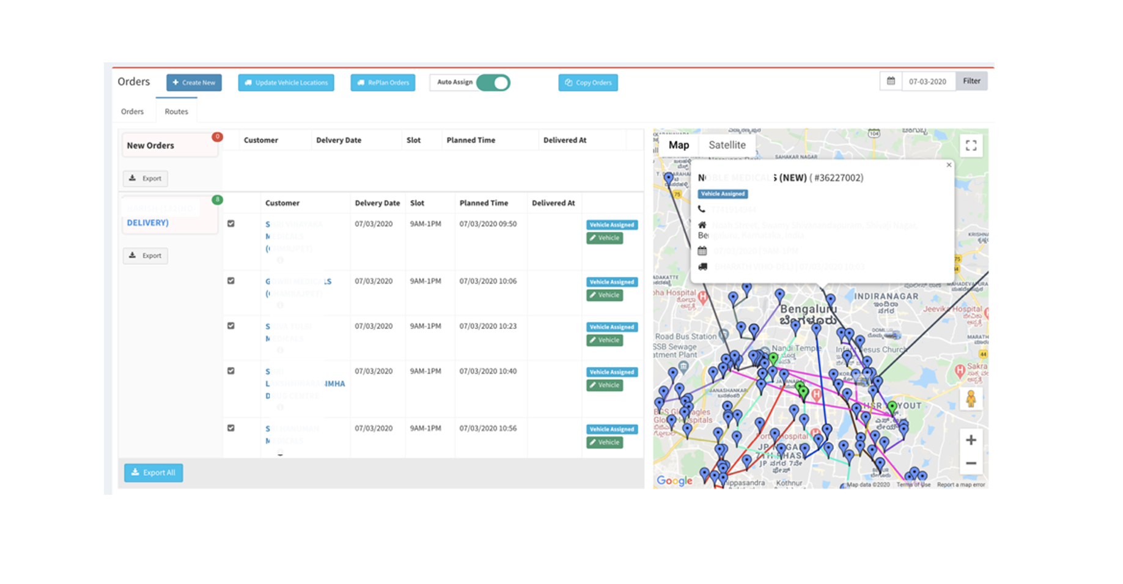Click the Delvery Date header in New Orders table
Image resolution: width=1123 pixels, height=584 pixels.
(339, 140)
